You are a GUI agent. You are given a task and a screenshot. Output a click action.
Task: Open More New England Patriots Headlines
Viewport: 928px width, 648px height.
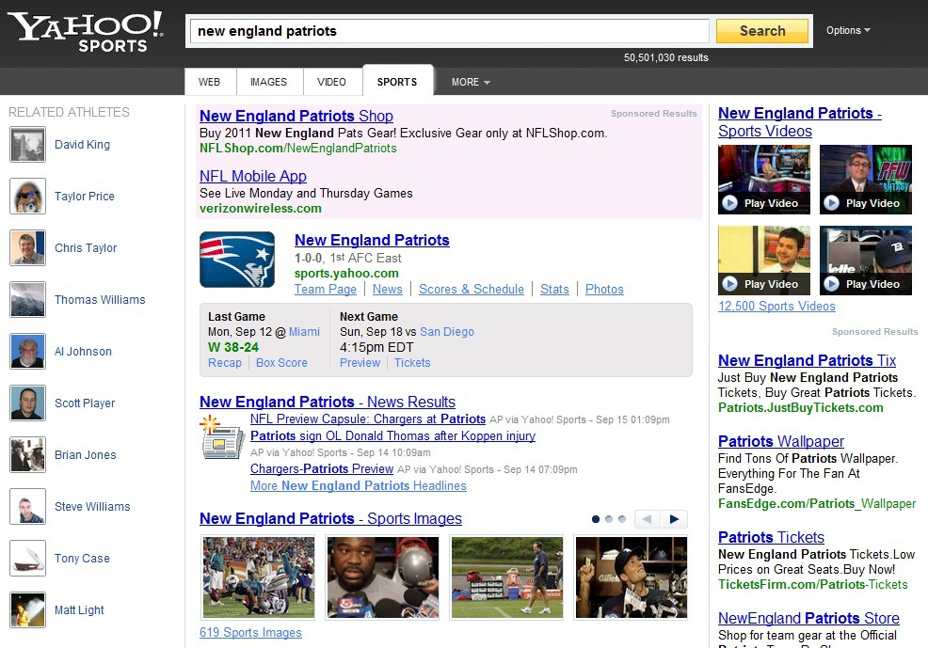click(358, 485)
